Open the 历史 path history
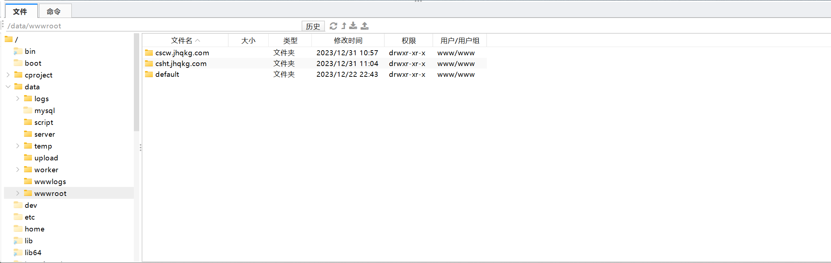The width and height of the screenshot is (831, 263). coord(313,26)
